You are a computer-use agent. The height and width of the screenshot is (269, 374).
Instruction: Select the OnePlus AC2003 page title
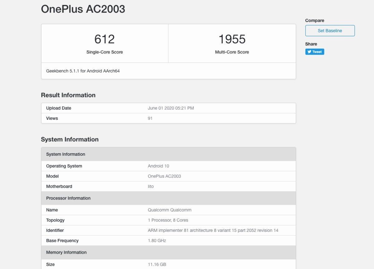tap(83, 9)
